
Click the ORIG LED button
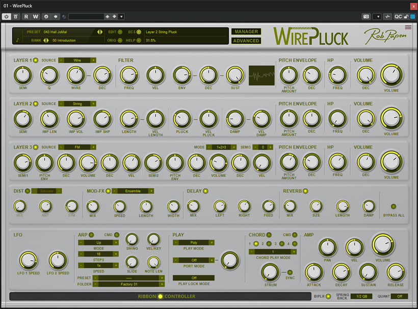(120, 40)
